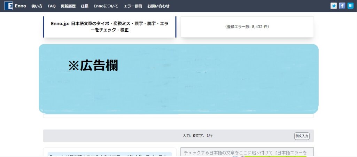The image size is (357, 157).
Task: Open the FAQ page
Action: [x=52, y=6]
